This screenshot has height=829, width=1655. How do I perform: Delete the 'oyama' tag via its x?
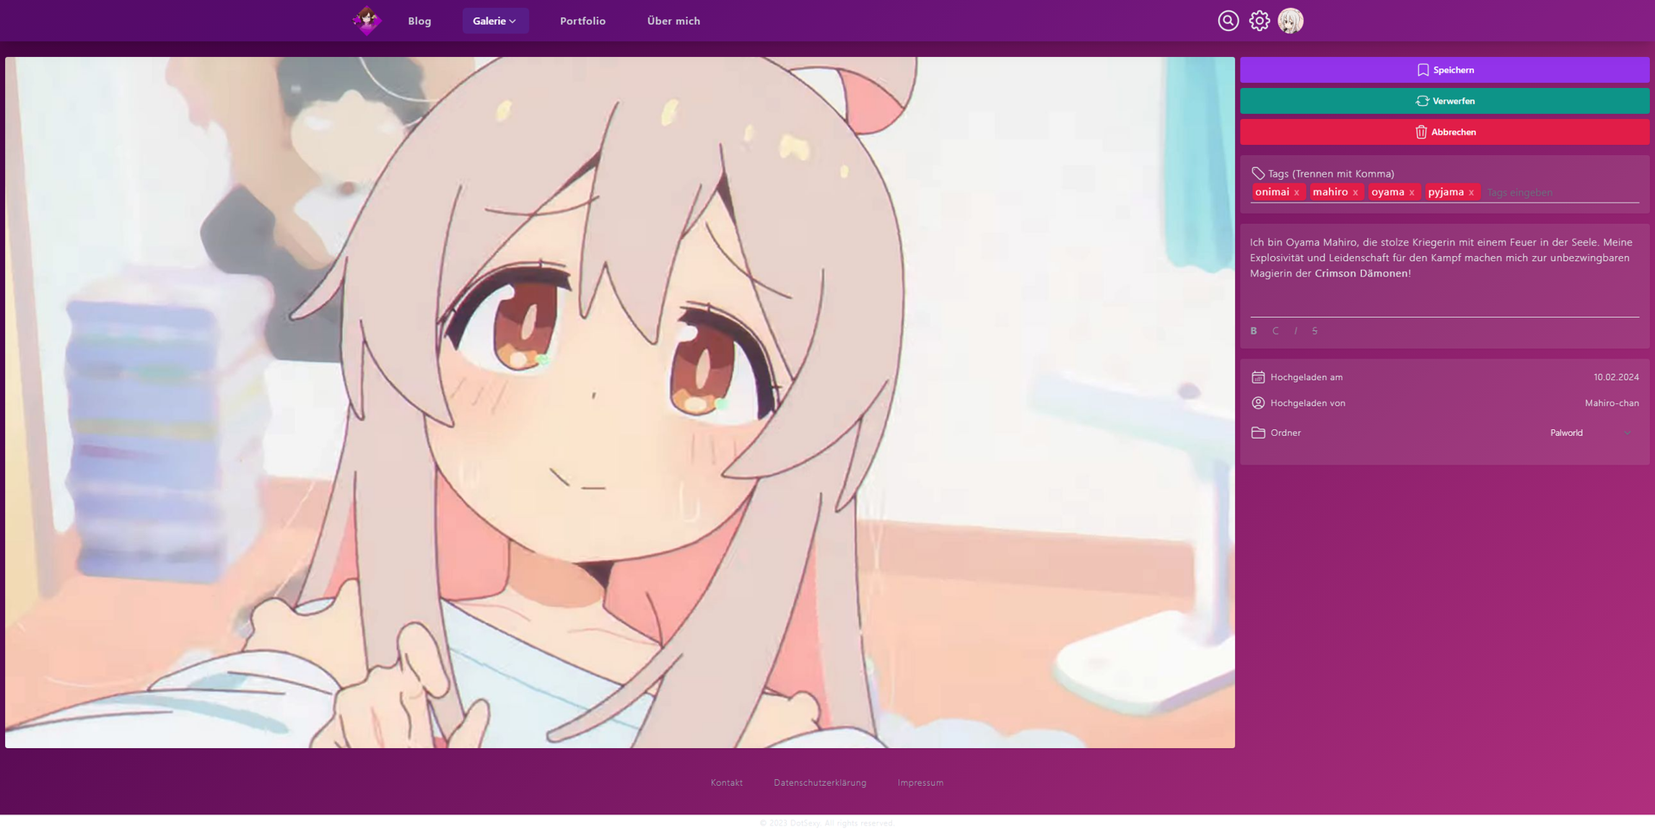1412,193
